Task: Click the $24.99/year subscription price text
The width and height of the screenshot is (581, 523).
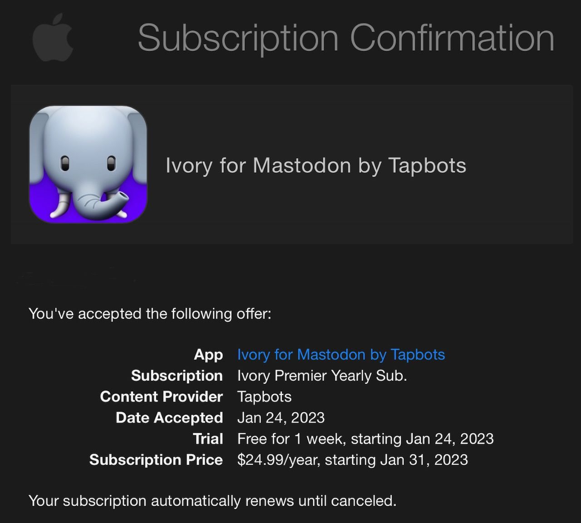Action: (x=352, y=460)
